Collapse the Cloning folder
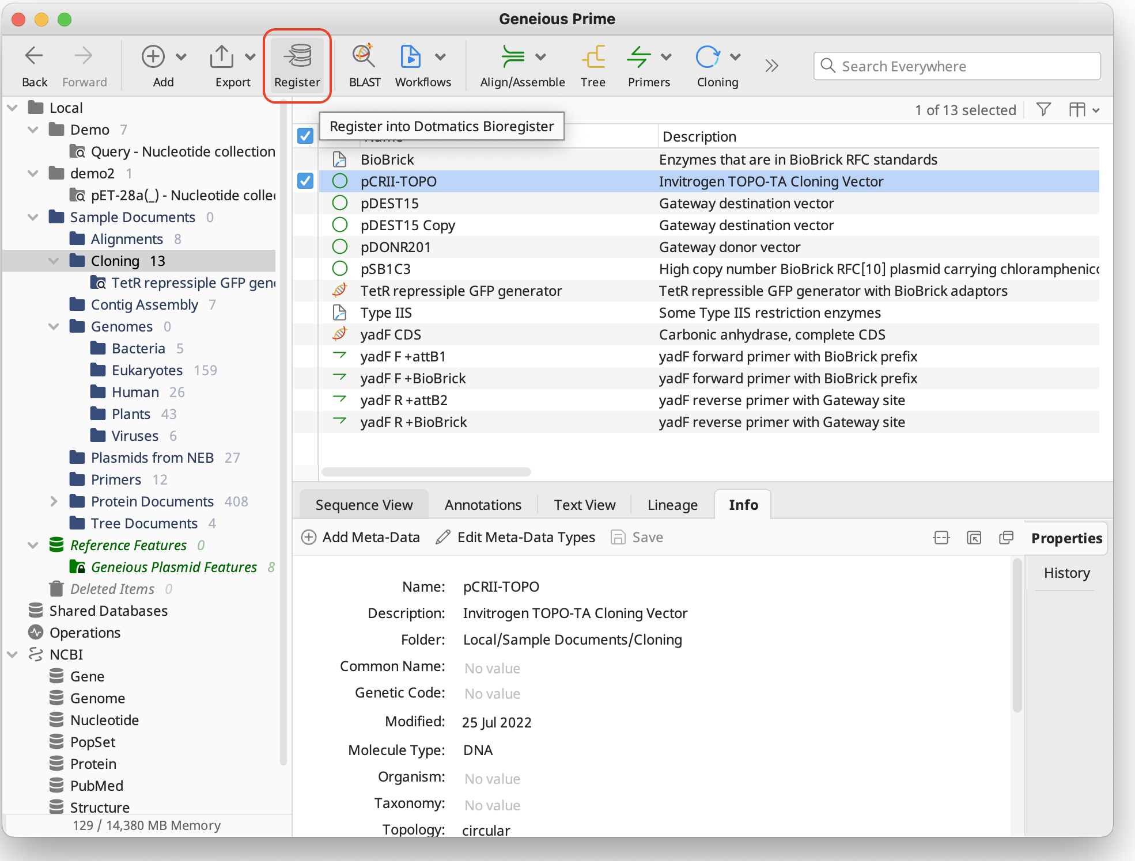The height and width of the screenshot is (861, 1135). [x=54, y=260]
